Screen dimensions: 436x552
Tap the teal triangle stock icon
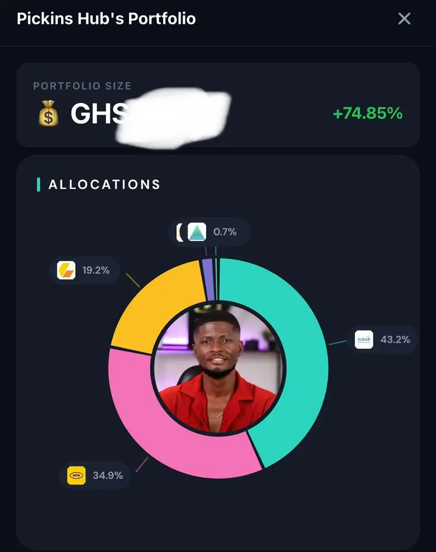pyautogui.click(x=197, y=232)
